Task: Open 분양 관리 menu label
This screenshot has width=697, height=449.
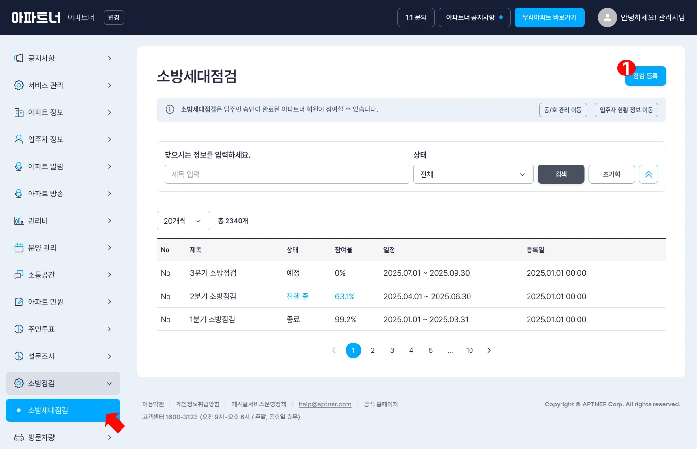Action: coord(42,248)
